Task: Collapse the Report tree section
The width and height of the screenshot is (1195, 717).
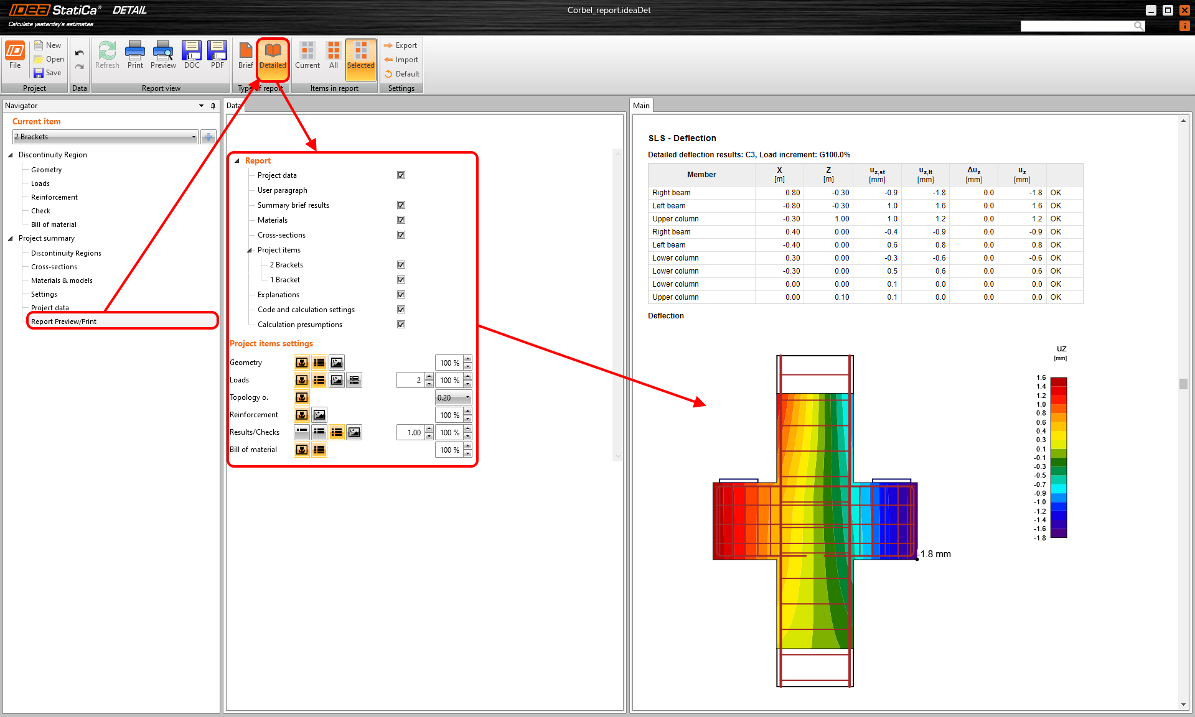Action: pos(237,160)
